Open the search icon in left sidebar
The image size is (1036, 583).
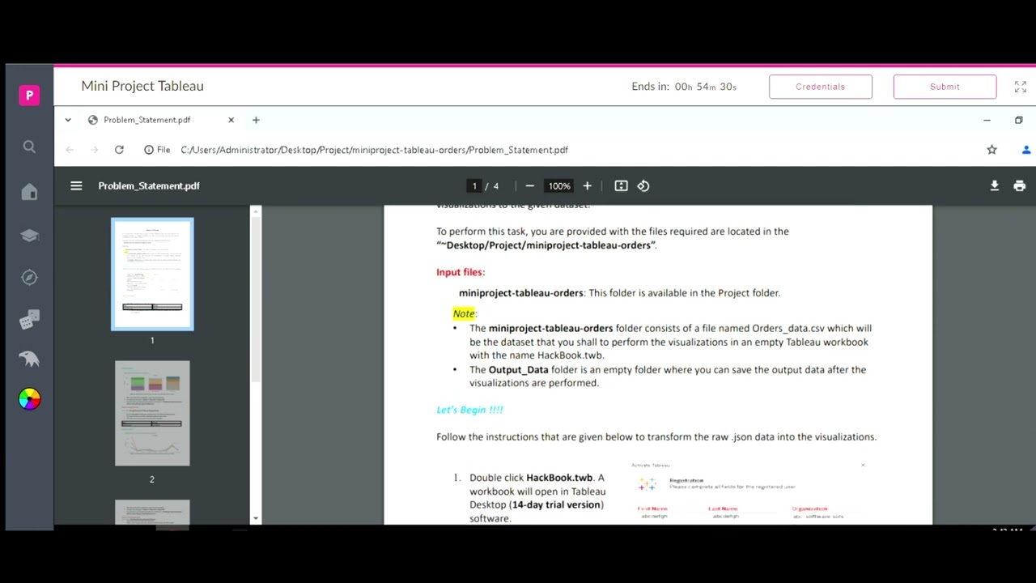(x=29, y=147)
